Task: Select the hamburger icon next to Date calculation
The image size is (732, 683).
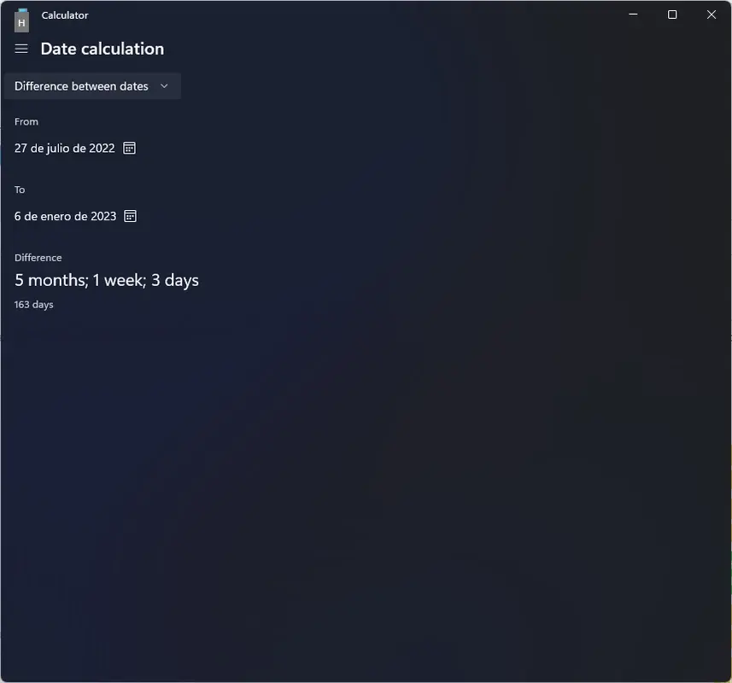Action: [20, 49]
